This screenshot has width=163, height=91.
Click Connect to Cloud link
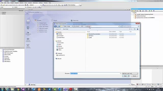[x=43, y=32]
